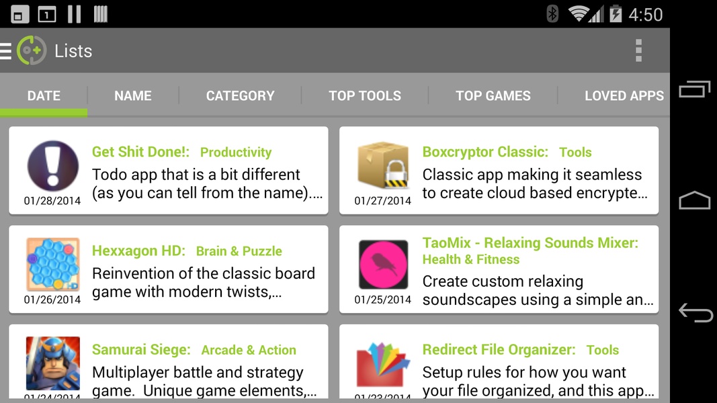Viewport: 717px width, 403px height.
Task: Switch to the NAME tab
Action: pos(133,95)
